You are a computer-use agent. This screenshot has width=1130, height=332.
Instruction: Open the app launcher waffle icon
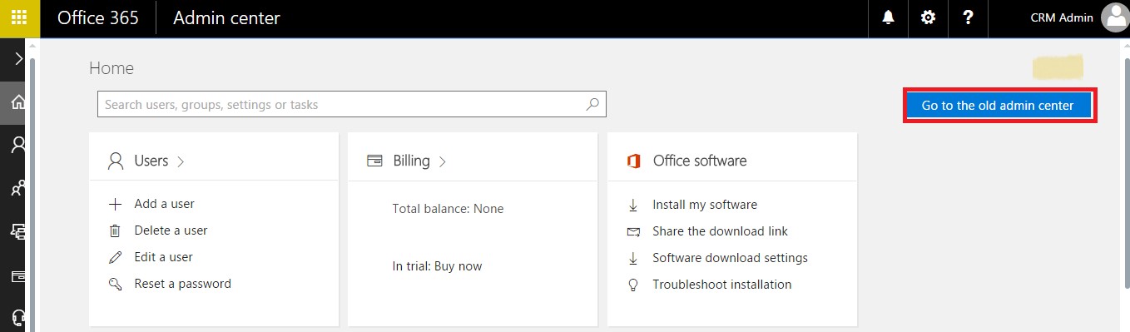click(x=19, y=18)
